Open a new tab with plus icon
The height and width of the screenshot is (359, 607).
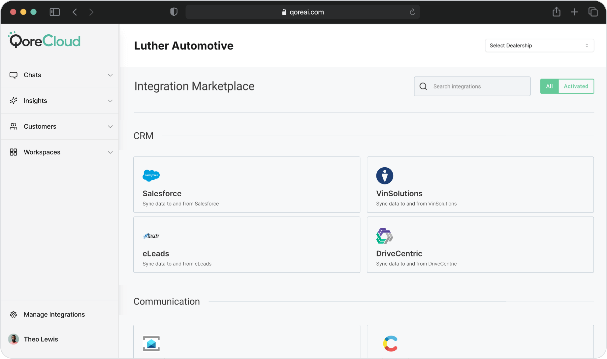click(x=574, y=12)
